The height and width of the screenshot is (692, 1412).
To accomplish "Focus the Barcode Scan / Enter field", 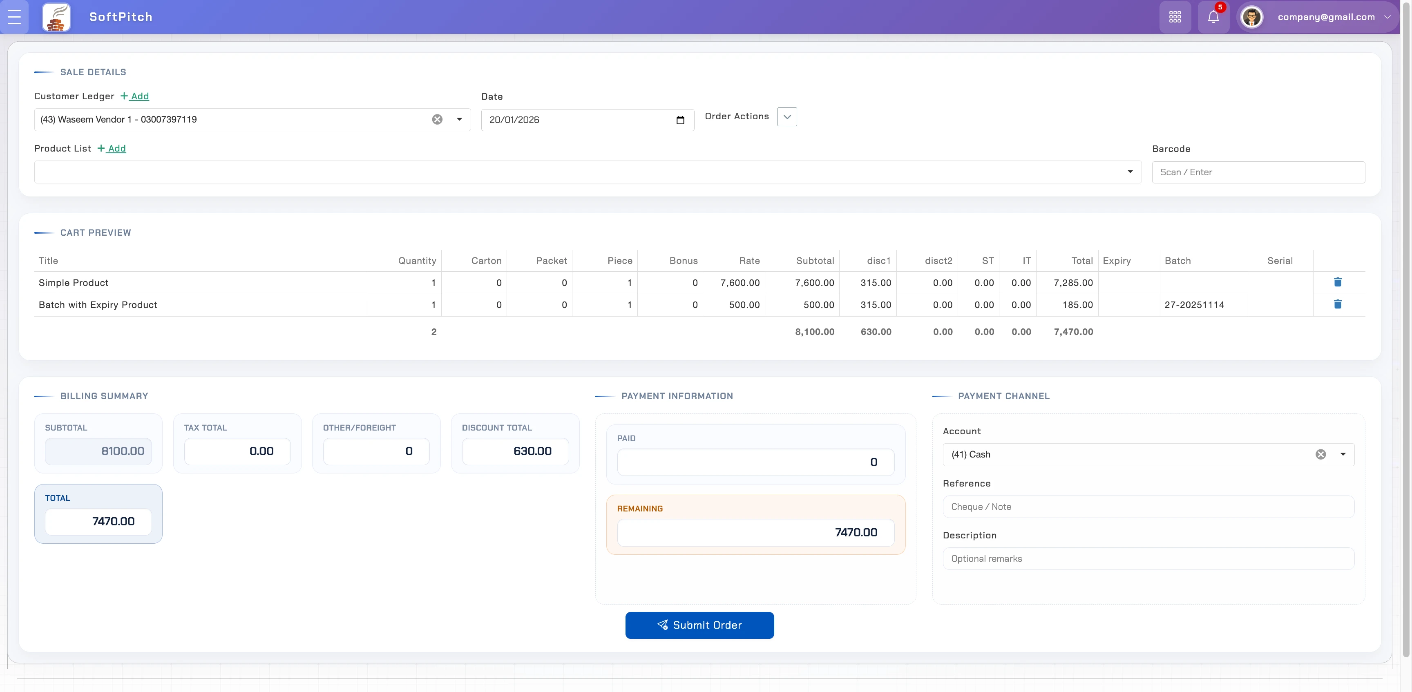I will click(x=1258, y=172).
